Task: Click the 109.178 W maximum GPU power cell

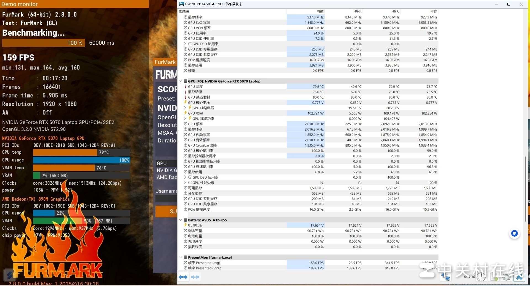Action: [381, 113]
